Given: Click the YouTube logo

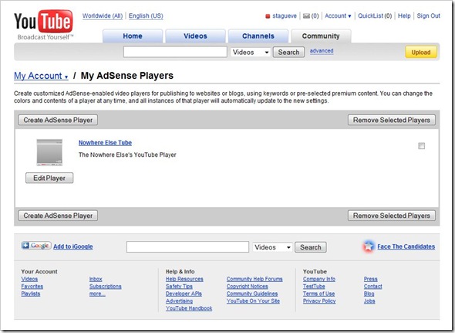Looking at the screenshot, I should tap(43, 25).
